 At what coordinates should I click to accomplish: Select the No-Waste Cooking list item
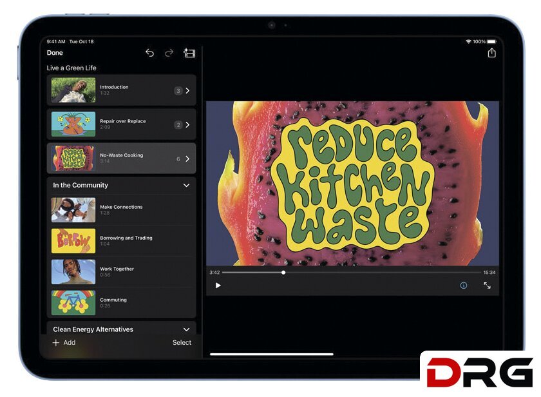coord(121,159)
